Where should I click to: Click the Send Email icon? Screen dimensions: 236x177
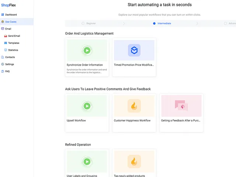(6, 36)
